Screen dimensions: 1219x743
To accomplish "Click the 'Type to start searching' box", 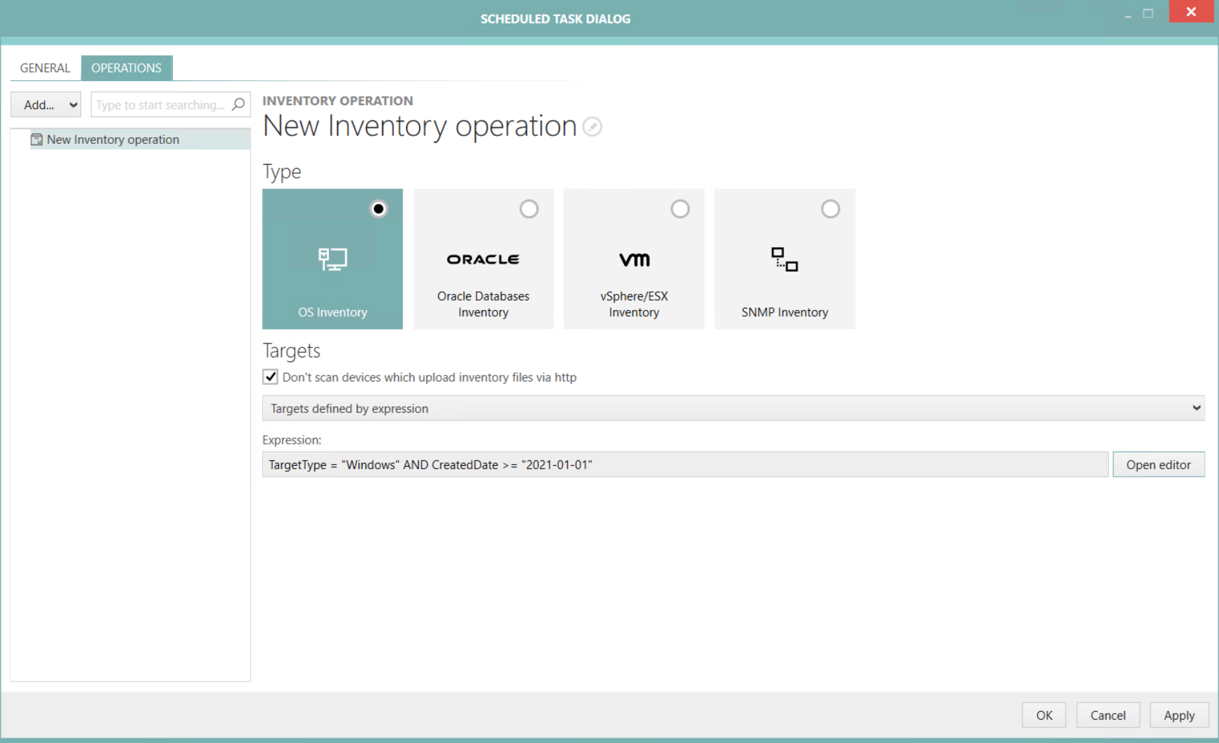I will coord(161,104).
